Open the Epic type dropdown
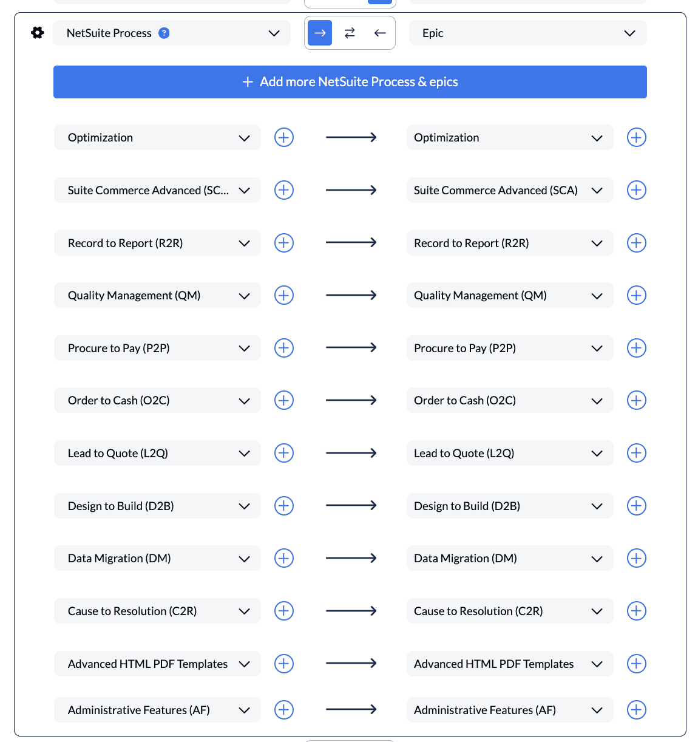Screen dimensions: 698x742 point(528,33)
